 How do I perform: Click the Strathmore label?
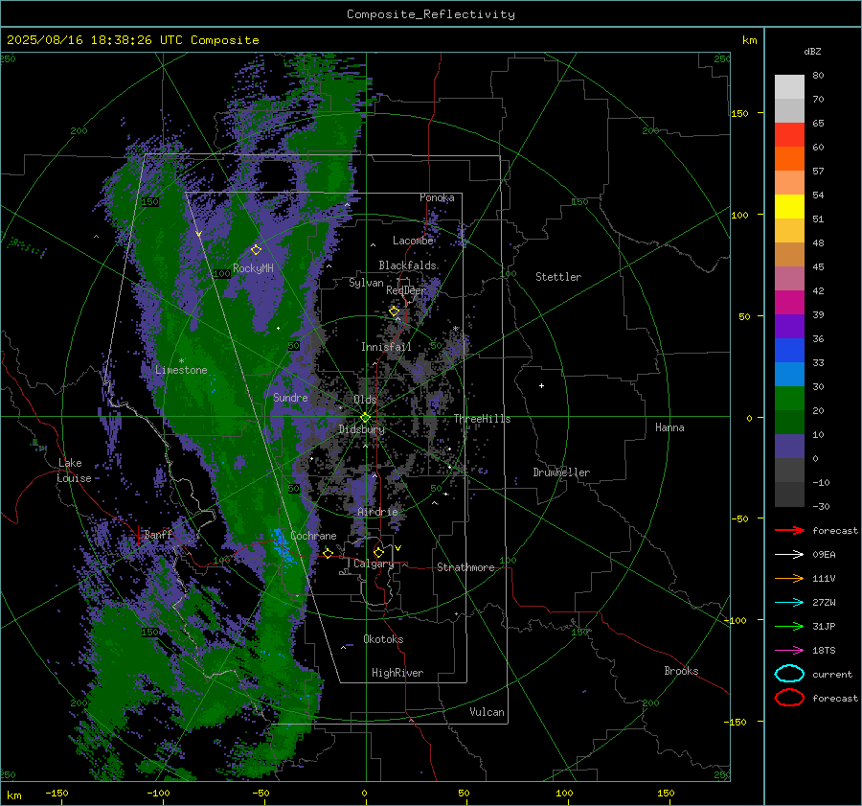[465, 567]
